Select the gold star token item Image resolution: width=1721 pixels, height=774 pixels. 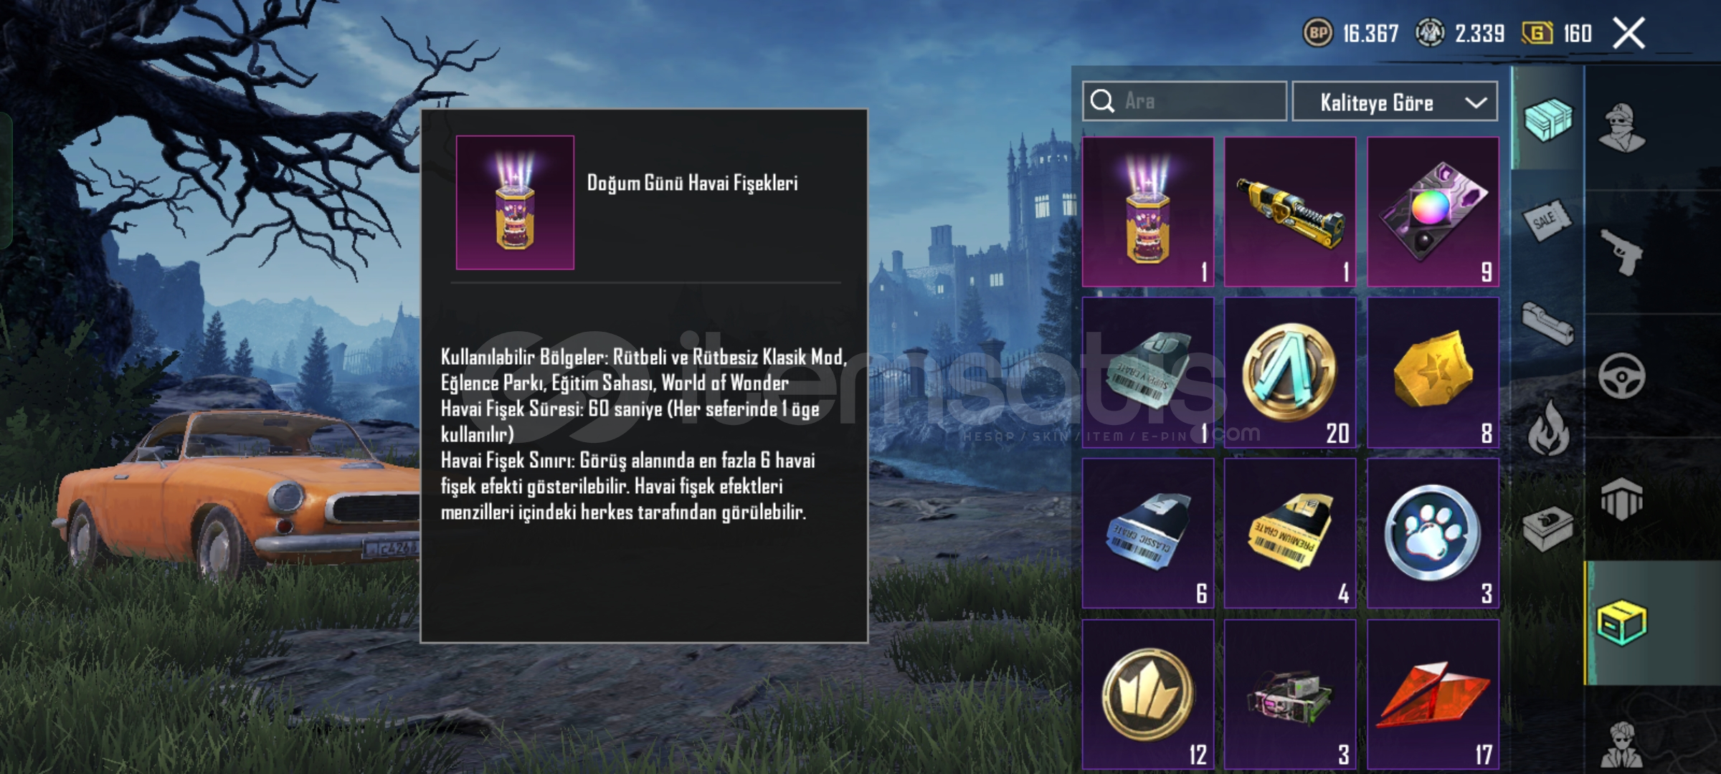1433,373
